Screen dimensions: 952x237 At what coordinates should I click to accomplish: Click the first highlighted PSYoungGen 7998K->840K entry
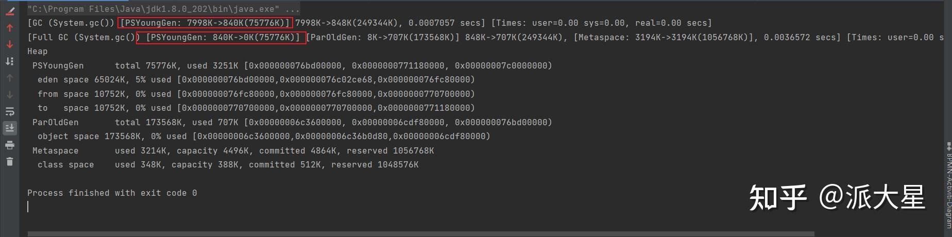pyautogui.click(x=205, y=23)
